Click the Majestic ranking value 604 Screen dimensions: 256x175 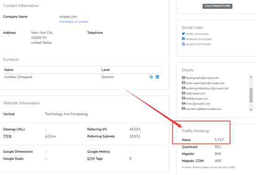click(x=218, y=154)
